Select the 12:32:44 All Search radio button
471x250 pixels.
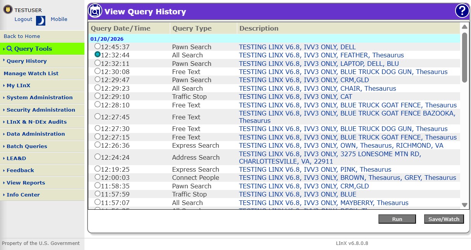98,55
